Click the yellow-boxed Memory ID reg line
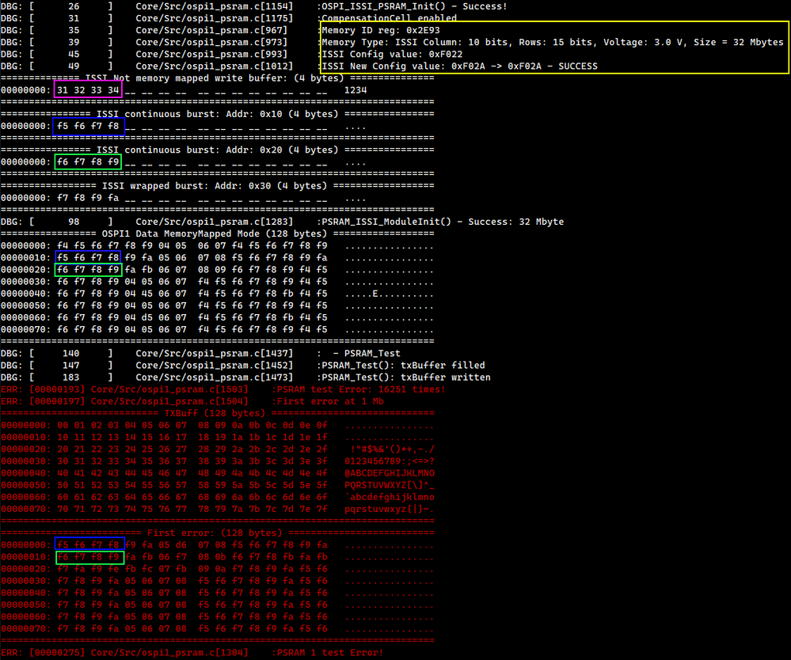Image resolution: width=791 pixels, height=660 pixels. tap(380, 30)
